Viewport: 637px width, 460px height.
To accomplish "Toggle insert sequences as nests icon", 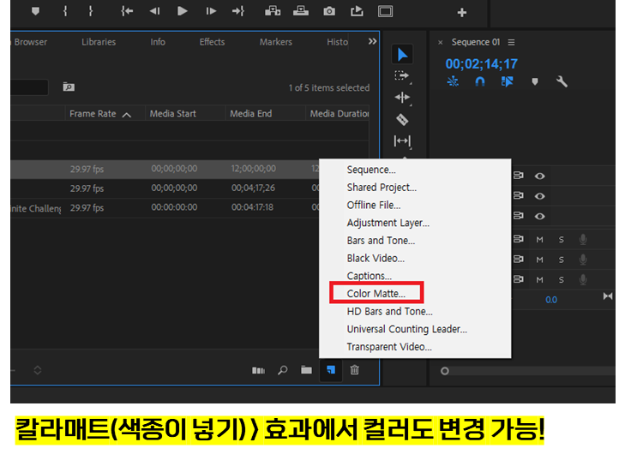I will pyautogui.click(x=453, y=81).
